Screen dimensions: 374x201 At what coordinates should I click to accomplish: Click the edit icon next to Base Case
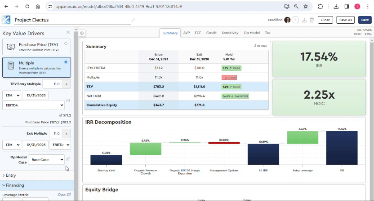coord(68,159)
